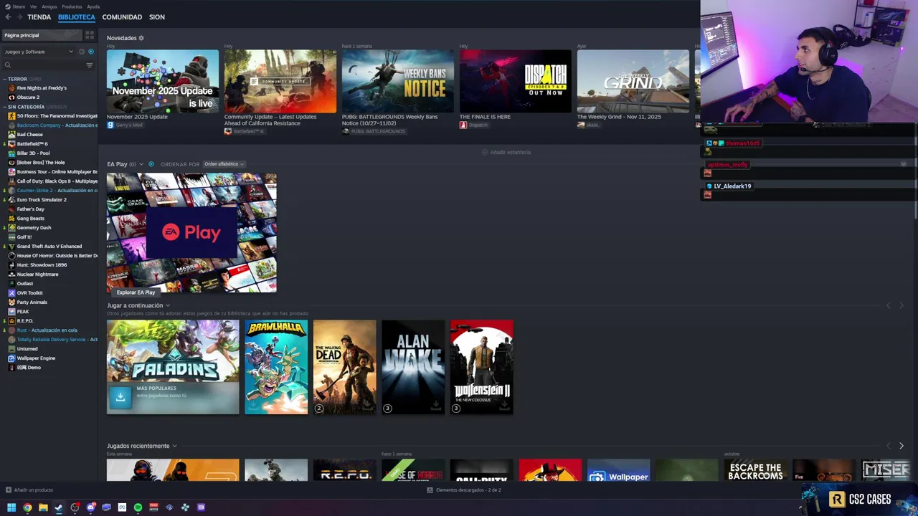Click Añadir un producto link

tap(34, 490)
